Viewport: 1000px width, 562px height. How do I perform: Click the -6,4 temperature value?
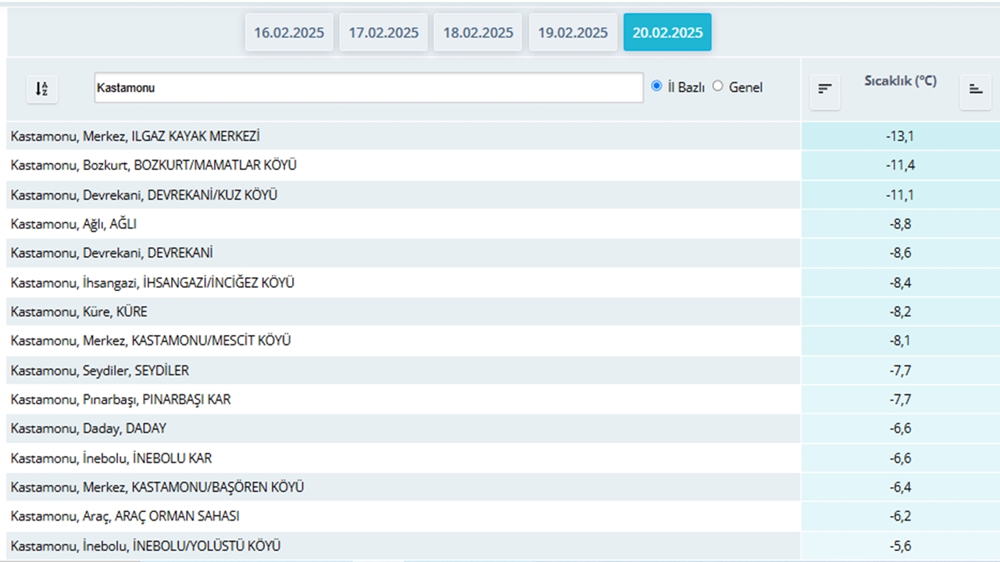[x=900, y=487]
